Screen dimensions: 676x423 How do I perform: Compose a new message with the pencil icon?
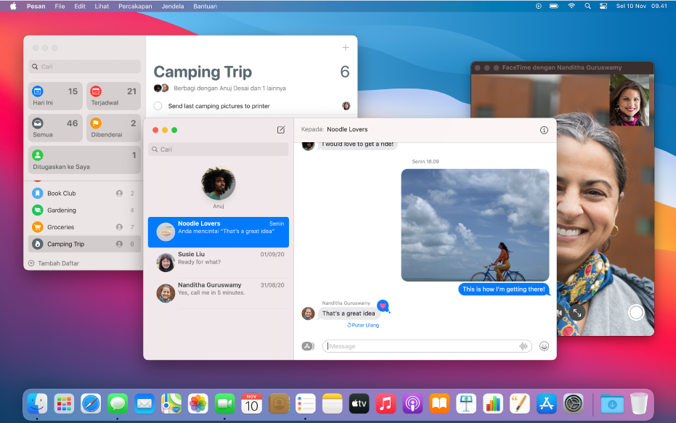click(x=281, y=130)
